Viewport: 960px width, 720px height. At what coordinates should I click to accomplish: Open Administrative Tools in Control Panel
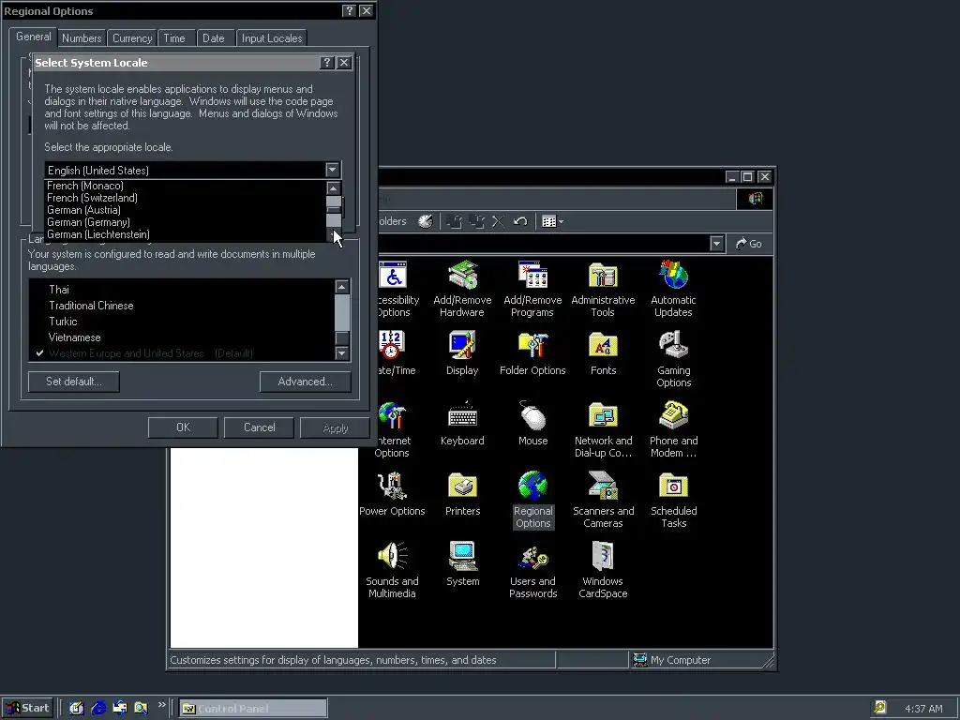[x=603, y=289]
